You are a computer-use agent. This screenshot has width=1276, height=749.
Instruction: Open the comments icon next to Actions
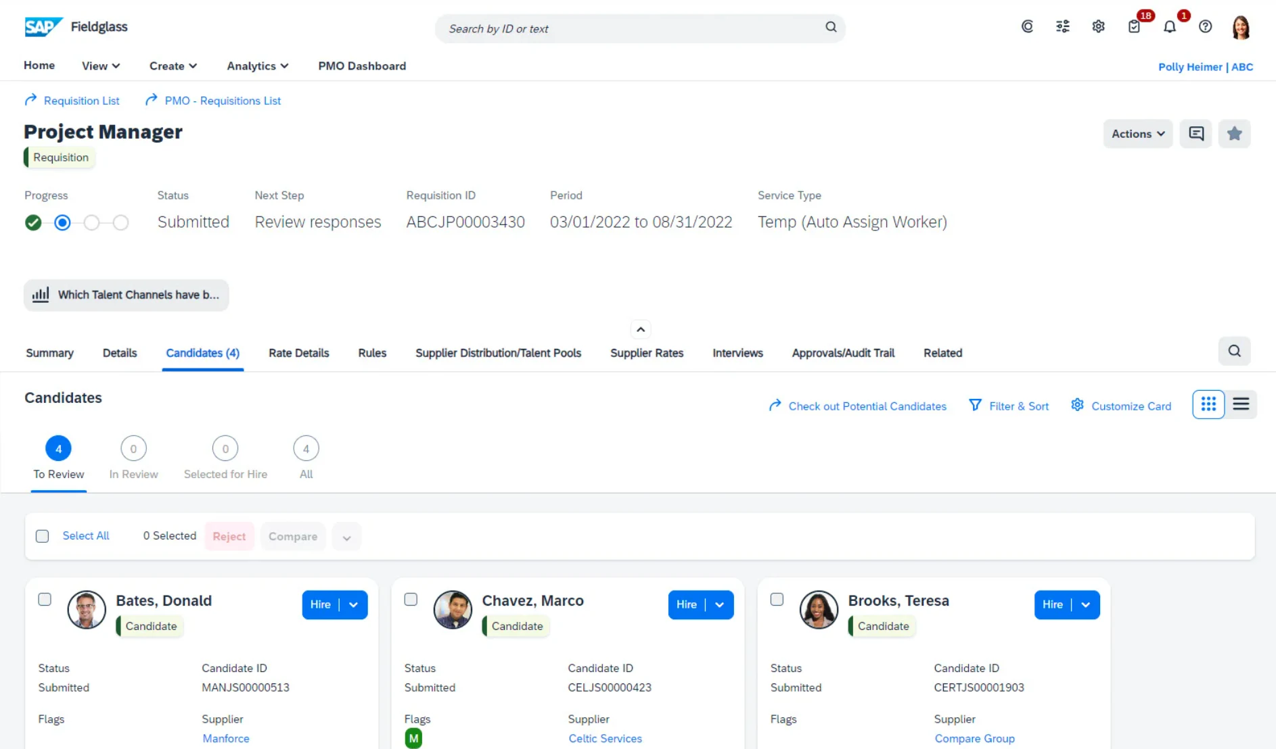[1196, 134]
